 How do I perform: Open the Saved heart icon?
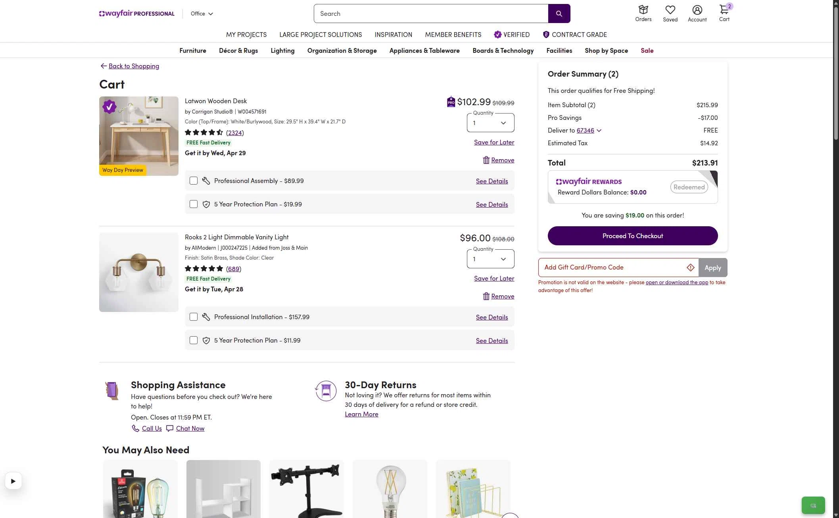(670, 10)
